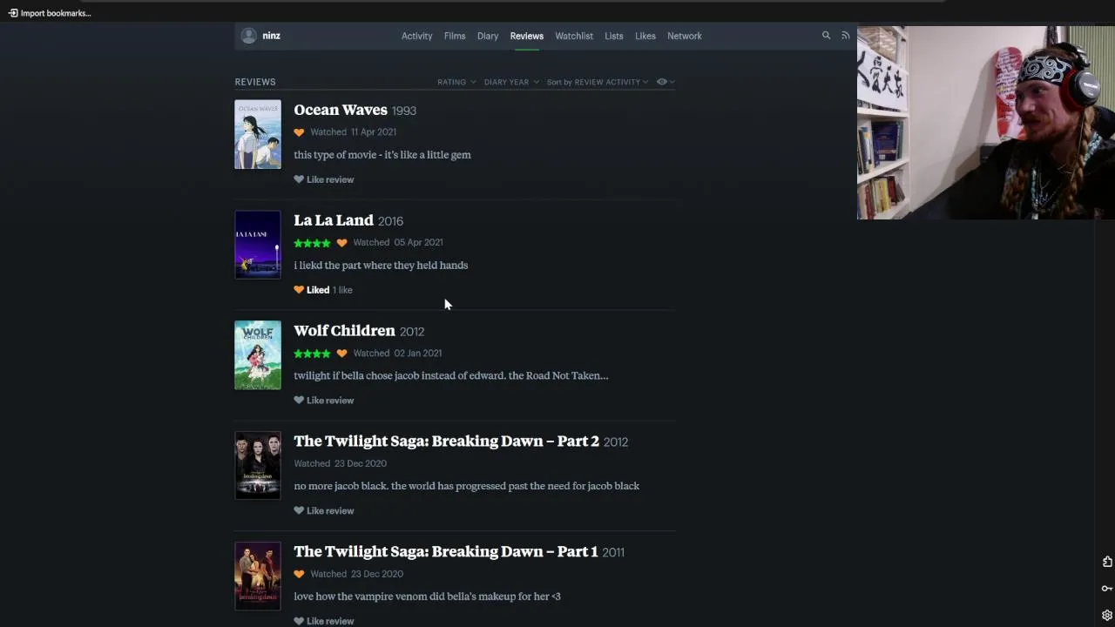Screen dimensions: 1115x627
Task: Open Breaking Dawn – Part 2 title
Action: (446, 442)
